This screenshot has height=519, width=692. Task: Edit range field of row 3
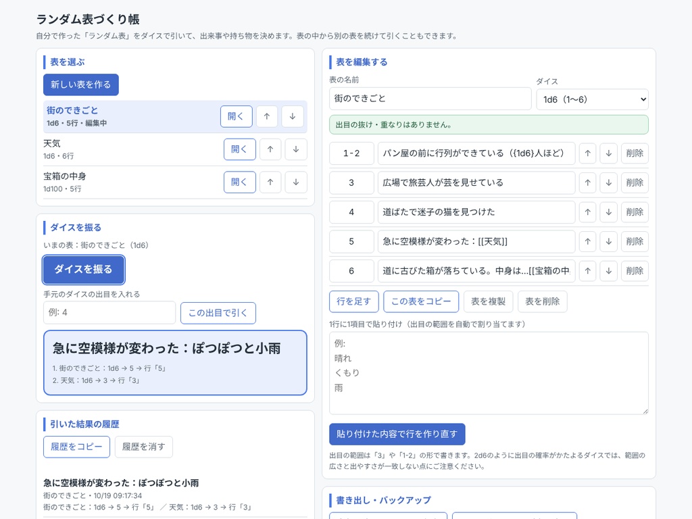click(351, 182)
